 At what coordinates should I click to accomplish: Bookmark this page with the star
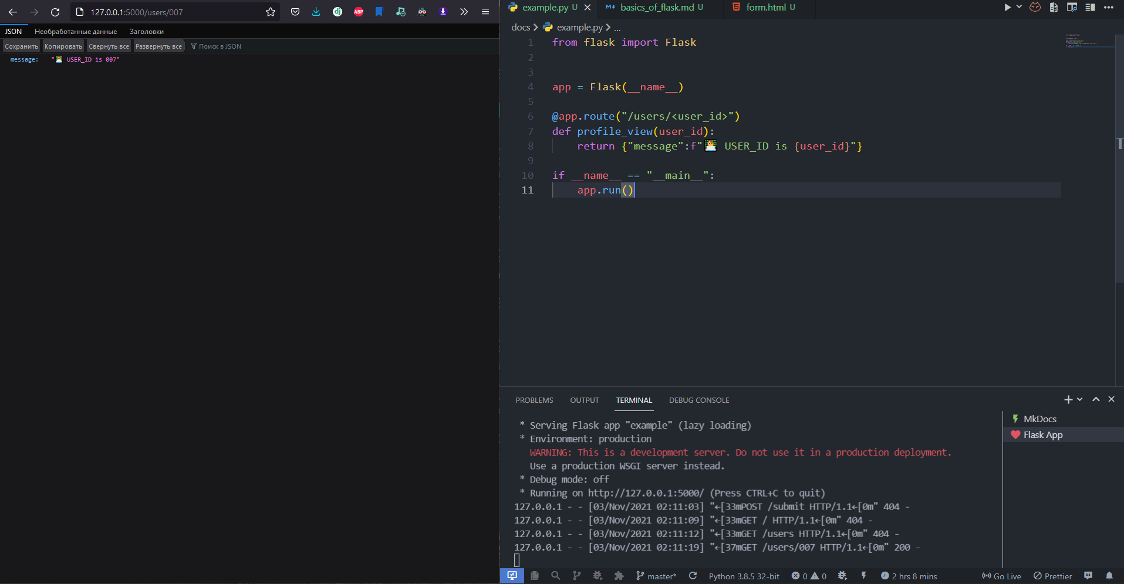pos(271,12)
